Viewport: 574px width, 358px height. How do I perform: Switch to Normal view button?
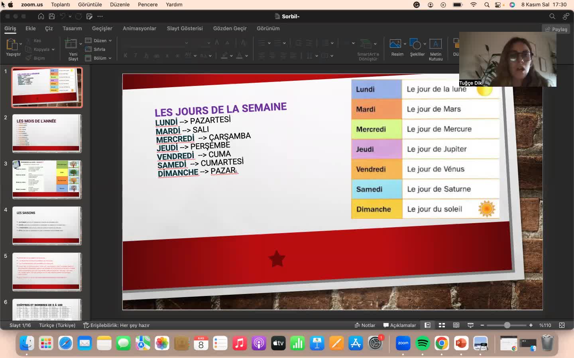427,325
